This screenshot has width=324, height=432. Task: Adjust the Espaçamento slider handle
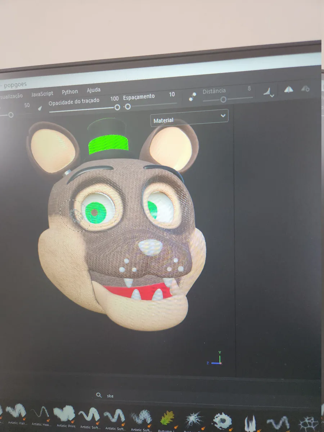[x=127, y=106]
